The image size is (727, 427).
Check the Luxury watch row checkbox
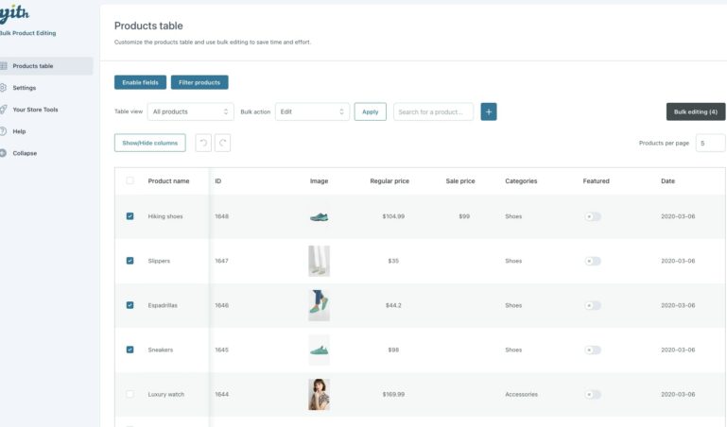pyautogui.click(x=130, y=394)
